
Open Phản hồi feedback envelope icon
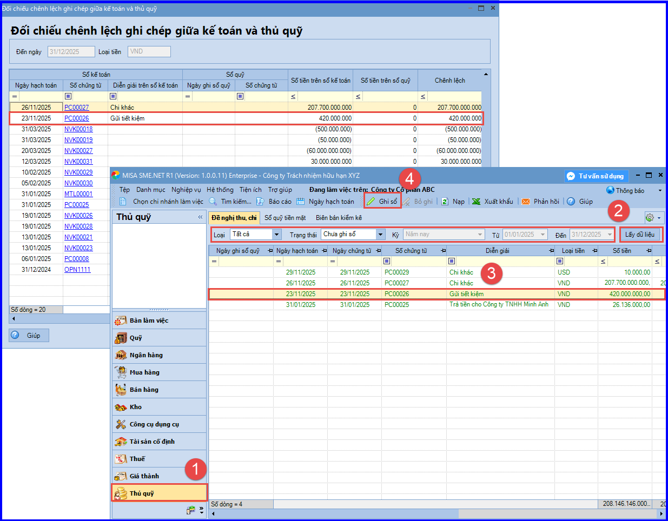pyautogui.click(x=526, y=202)
